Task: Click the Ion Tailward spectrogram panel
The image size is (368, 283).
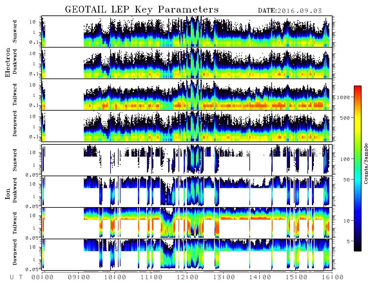Action: (187, 223)
